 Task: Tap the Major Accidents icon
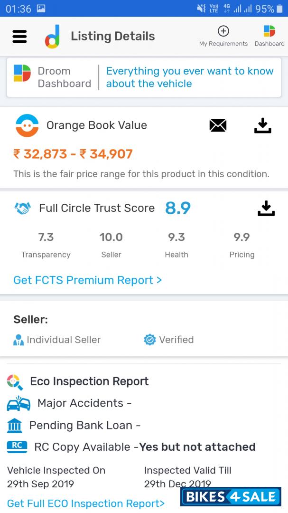(19, 403)
